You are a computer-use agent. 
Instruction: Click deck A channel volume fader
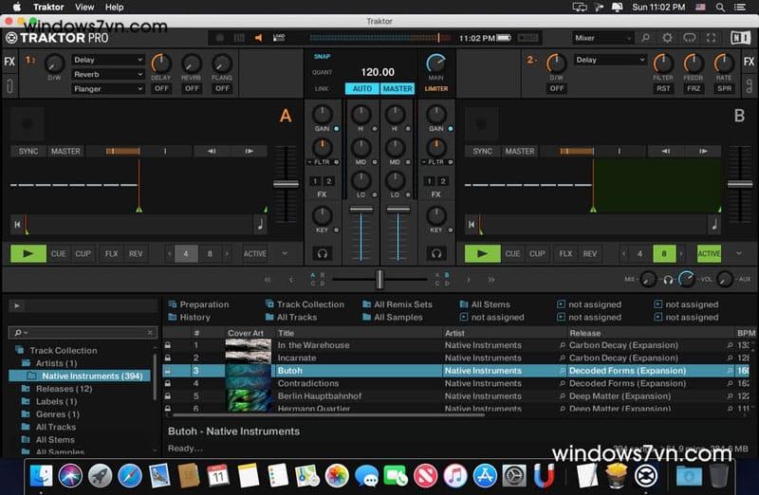point(361,210)
